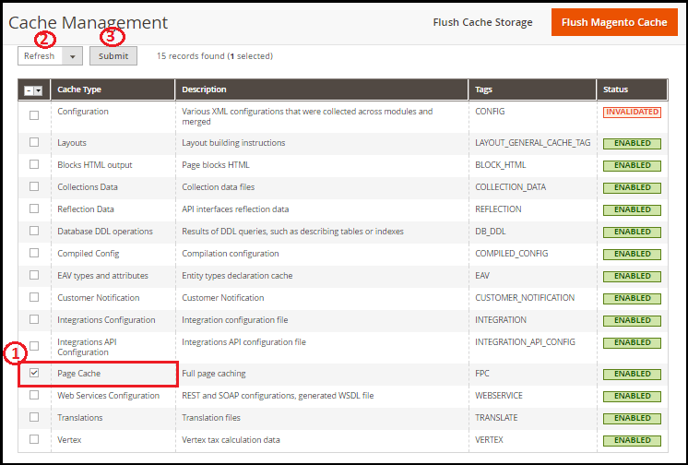Check the Web Services Configuration checkbox
This screenshot has width=688, height=465.
(34, 395)
